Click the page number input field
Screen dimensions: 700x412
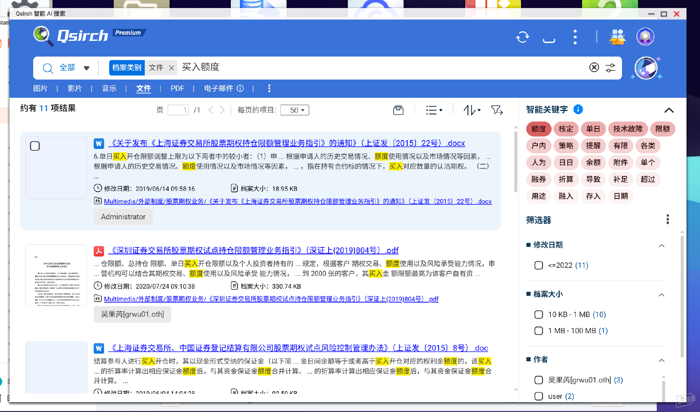178,110
